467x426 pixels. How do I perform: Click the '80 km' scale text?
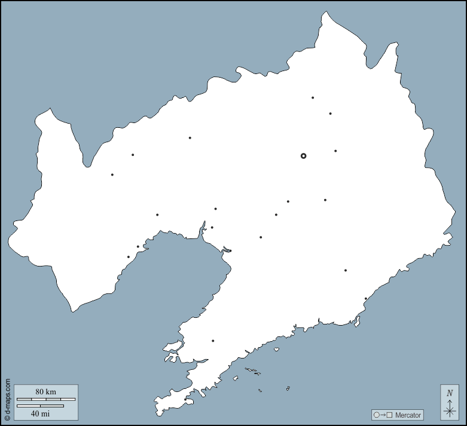tap(45, 392)
